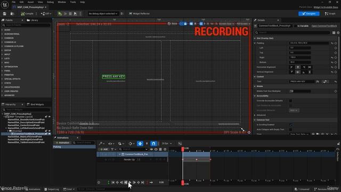This screenshot has height=192, width=341.
Task: Reset the Bottom padding to default arrow
Action: pos(332,62)
